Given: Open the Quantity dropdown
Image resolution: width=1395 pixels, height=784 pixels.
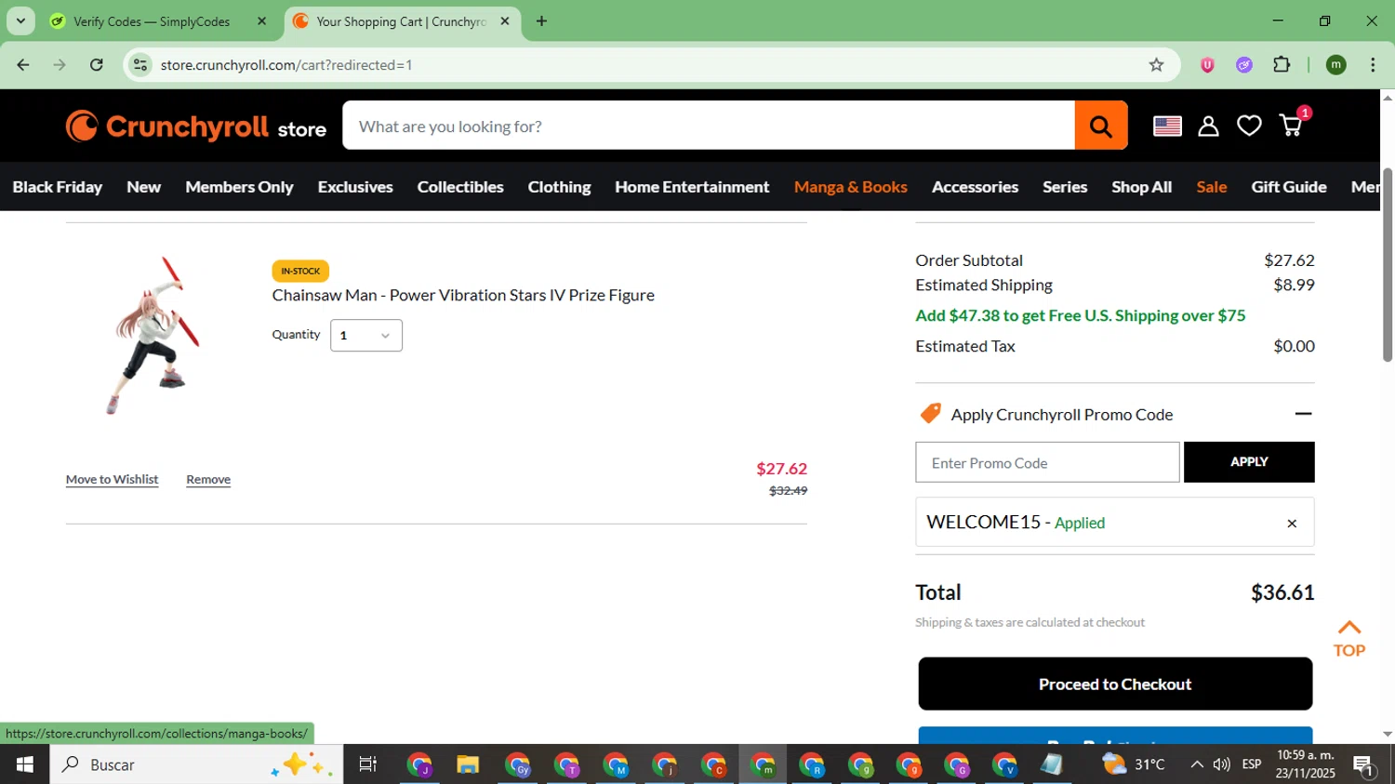Looking at the screenshot, I should [366, 336].
